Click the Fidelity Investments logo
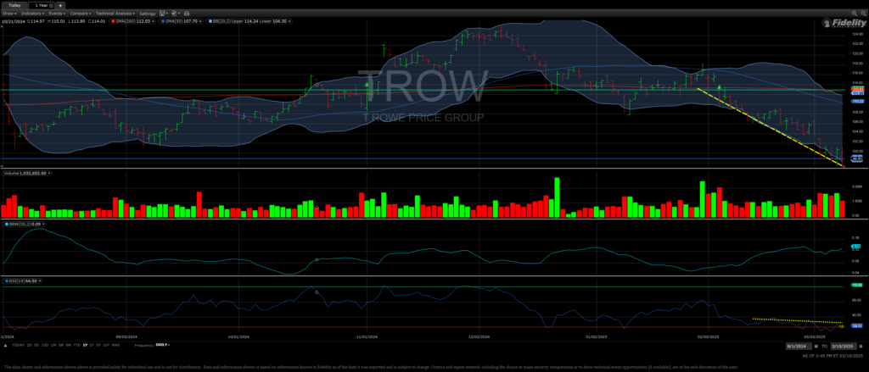Image resolution: width=869 pixels, height=372 pixels. [844, 23]
